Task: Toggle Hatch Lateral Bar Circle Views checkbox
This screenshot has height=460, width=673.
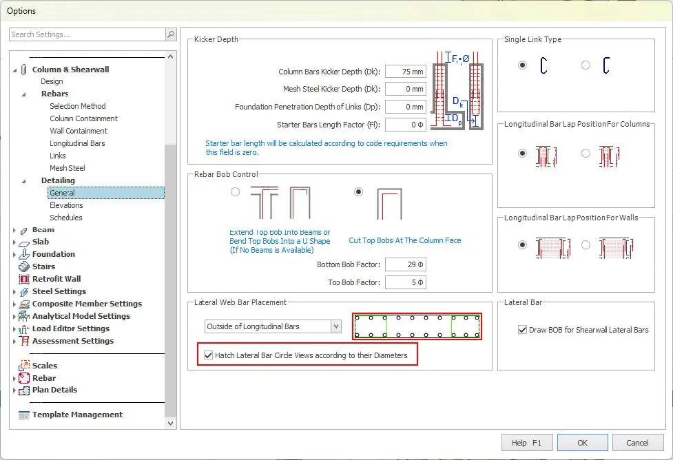Action: tap(209, 355)
